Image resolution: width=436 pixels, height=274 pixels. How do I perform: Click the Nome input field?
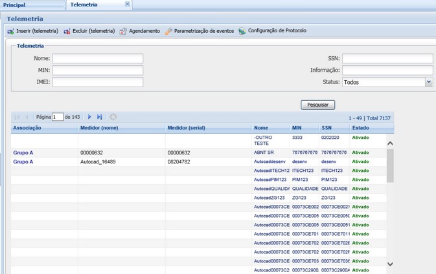pos(97,59)
